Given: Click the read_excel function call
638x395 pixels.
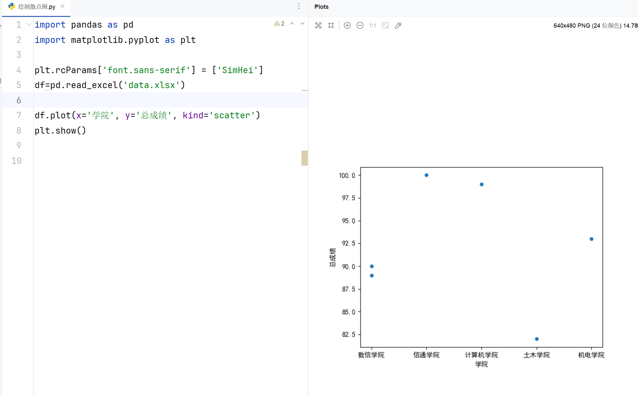Looking at the screenshot, I should [x=91, y=85].
